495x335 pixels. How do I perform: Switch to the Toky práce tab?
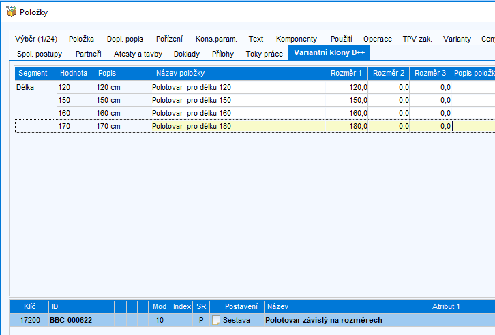pos(263,53)
